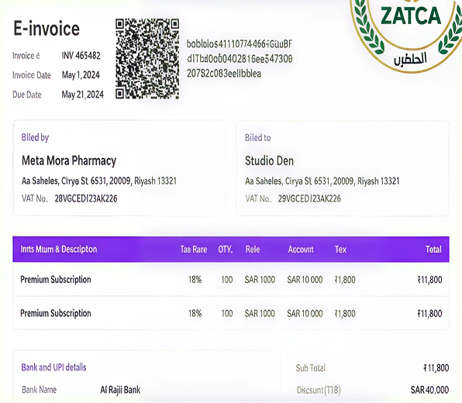Select Sub Total amount 11,800
462x403 pixels.
tap(436, 368)
